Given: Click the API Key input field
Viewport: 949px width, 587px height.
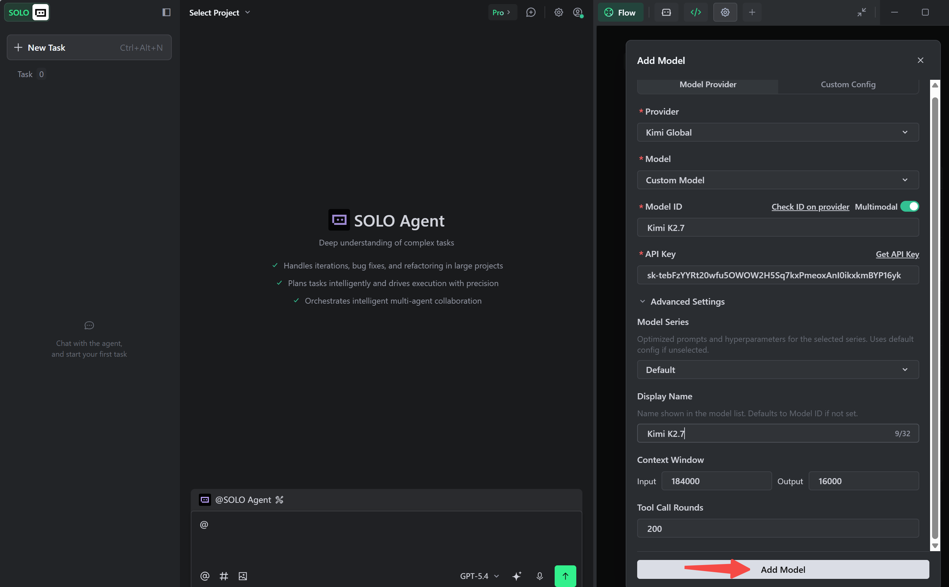Looking at the screenshot, I should (778, 275).
